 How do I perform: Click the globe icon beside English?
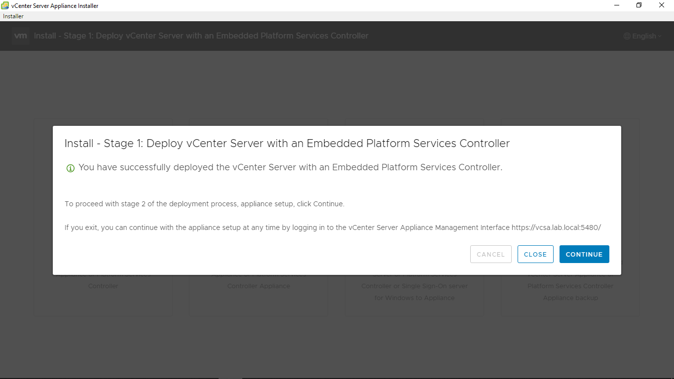tap(627, 36)
